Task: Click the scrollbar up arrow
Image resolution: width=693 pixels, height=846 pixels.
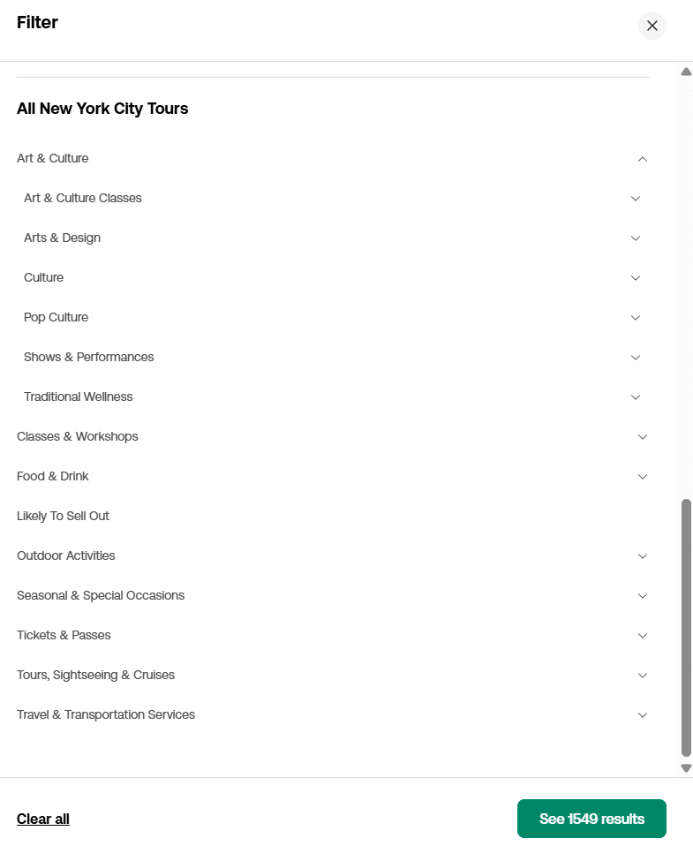Action: [x=686, y=72]
